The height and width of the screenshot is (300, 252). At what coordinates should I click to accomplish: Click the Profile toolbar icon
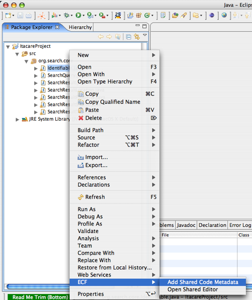click(x=55, y=15)
